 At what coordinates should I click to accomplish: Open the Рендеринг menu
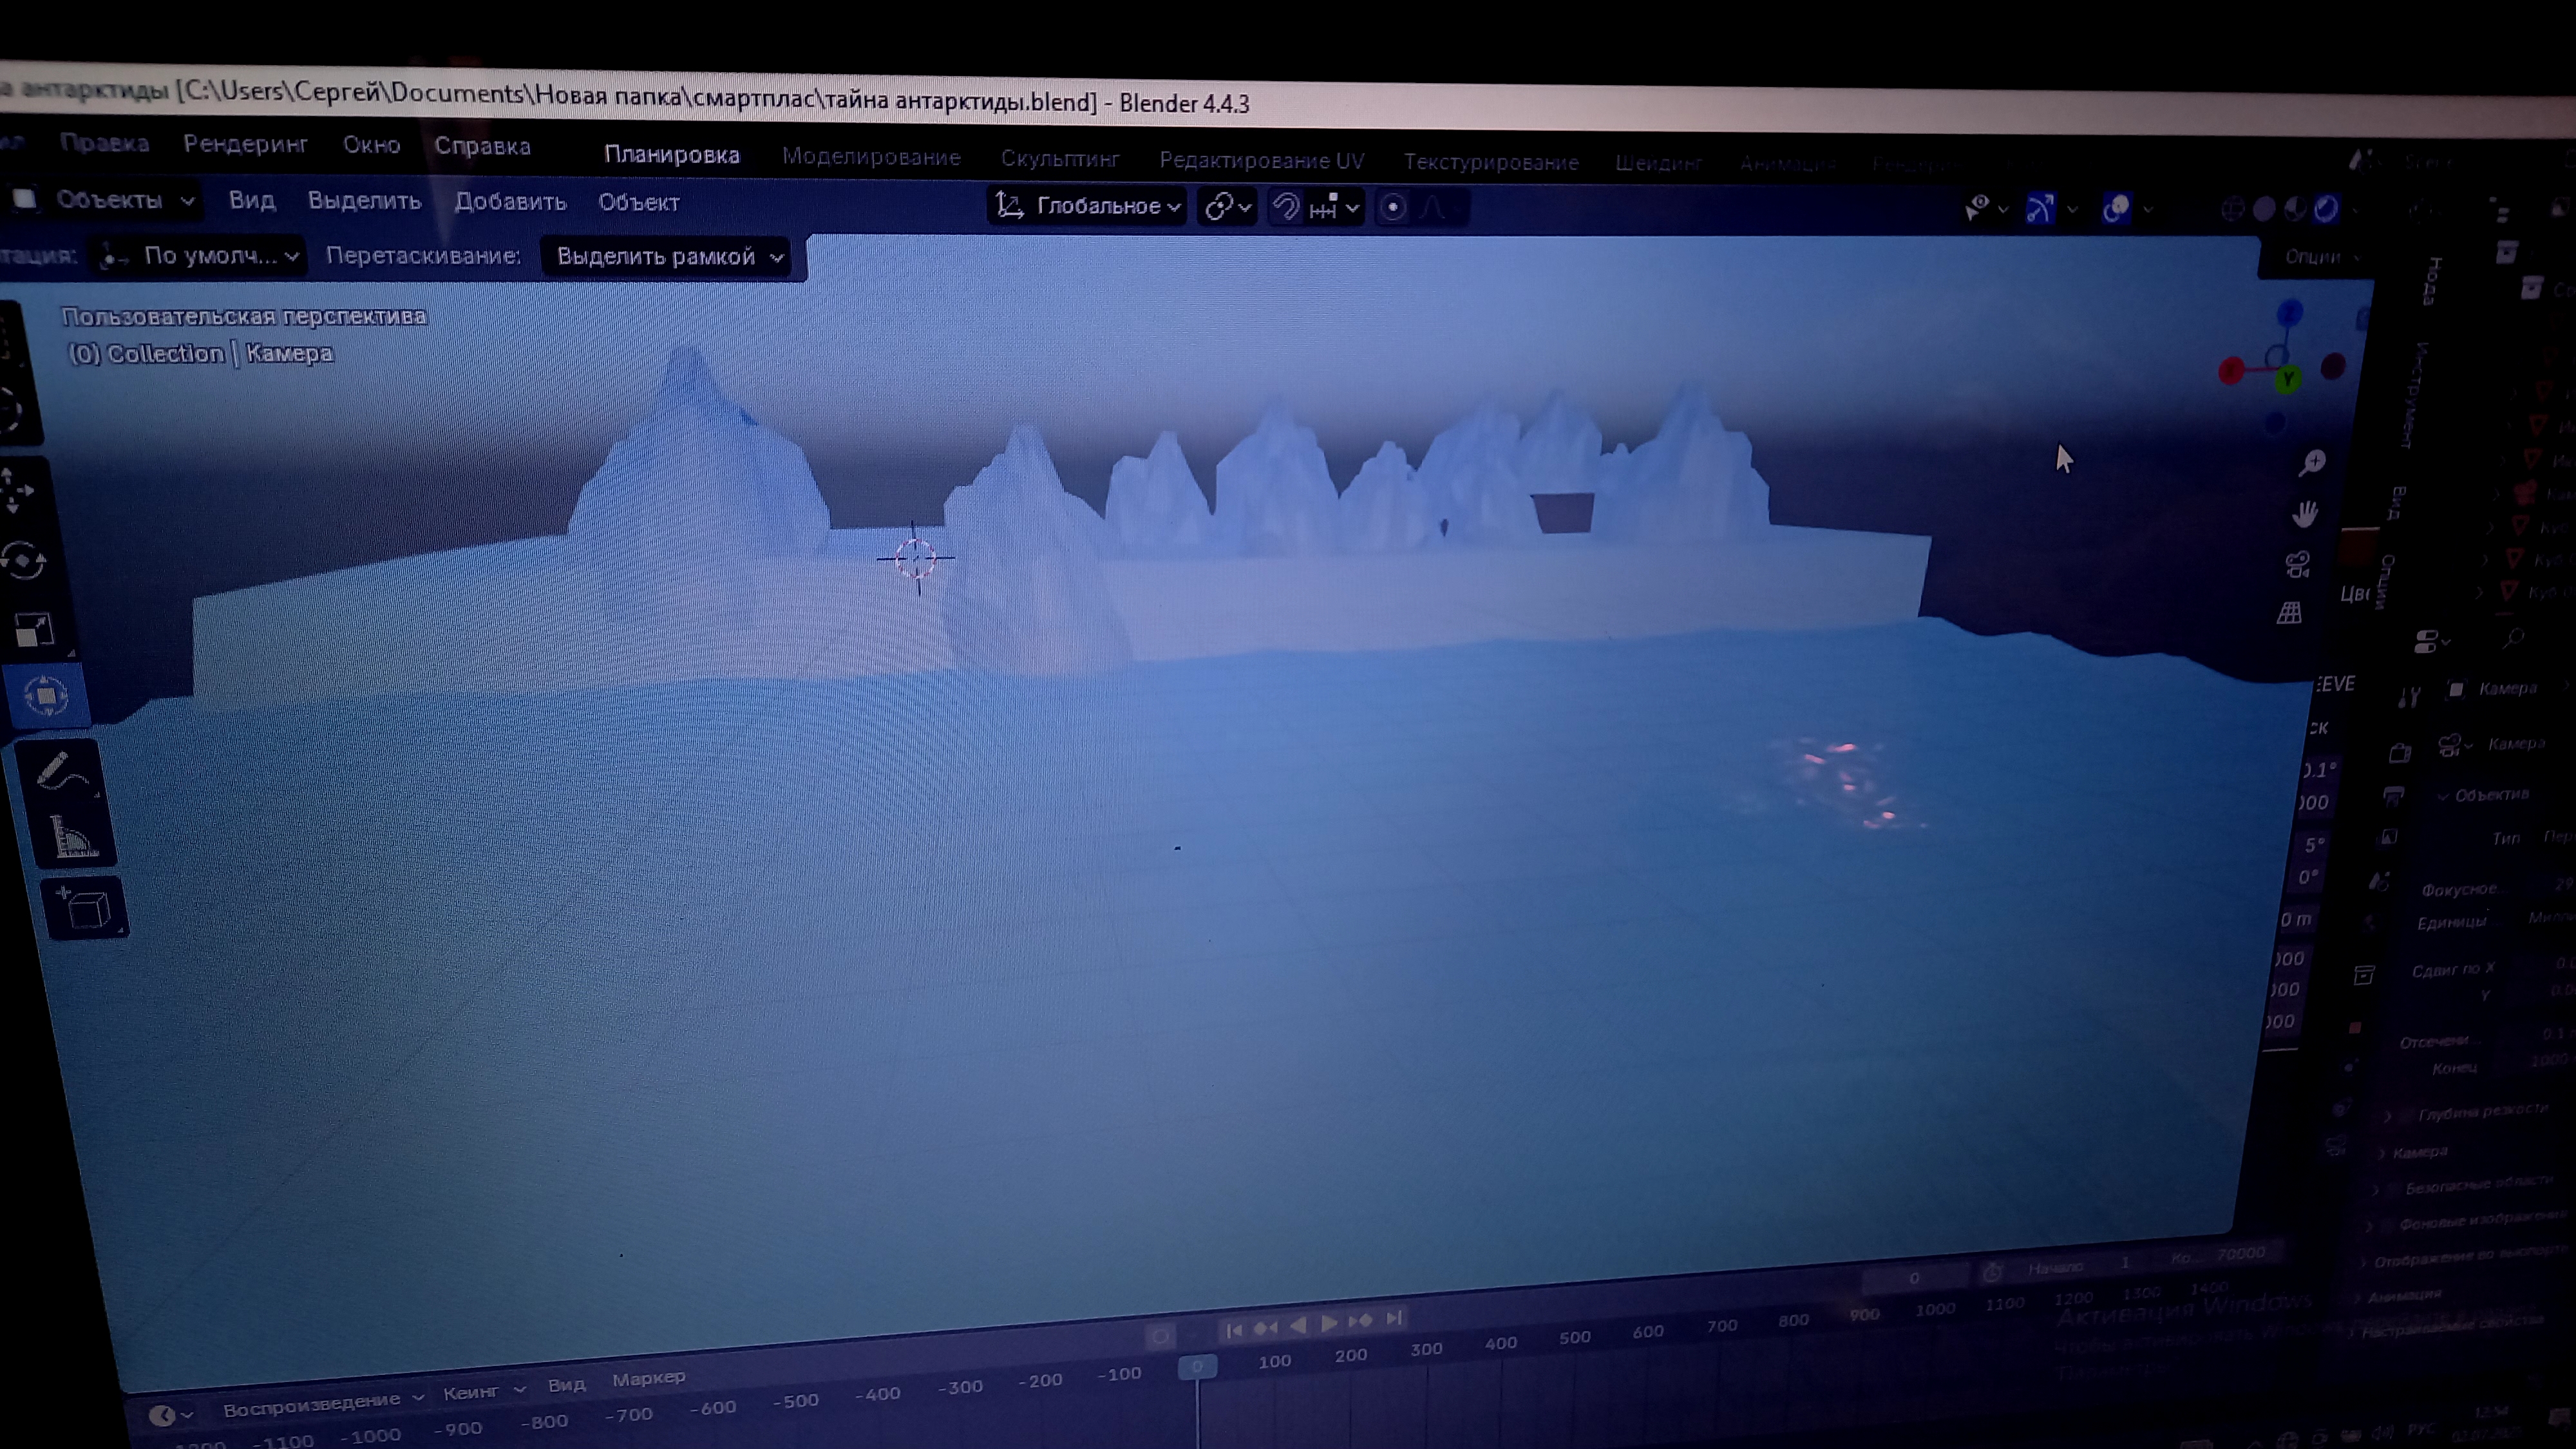pos(245,144)
